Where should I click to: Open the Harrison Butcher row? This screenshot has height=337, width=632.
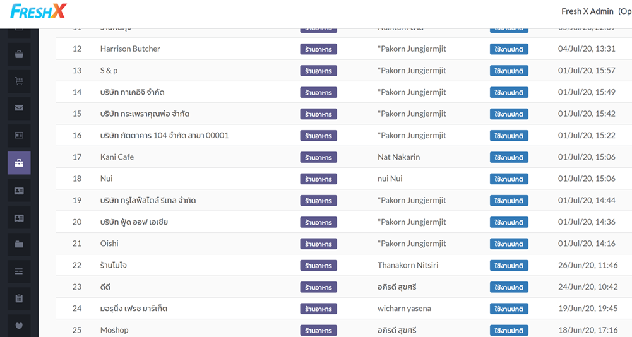[130, 49]
